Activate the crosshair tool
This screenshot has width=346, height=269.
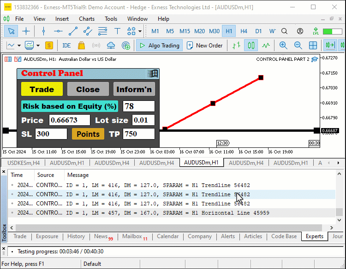tap(26, 31)
